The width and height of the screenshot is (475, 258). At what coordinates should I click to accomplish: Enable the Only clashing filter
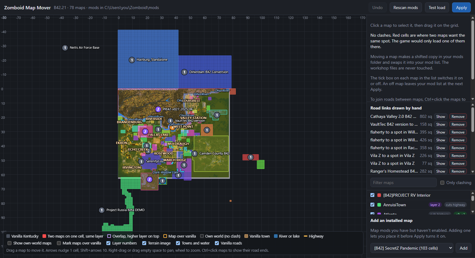click(x=442, y=183)
